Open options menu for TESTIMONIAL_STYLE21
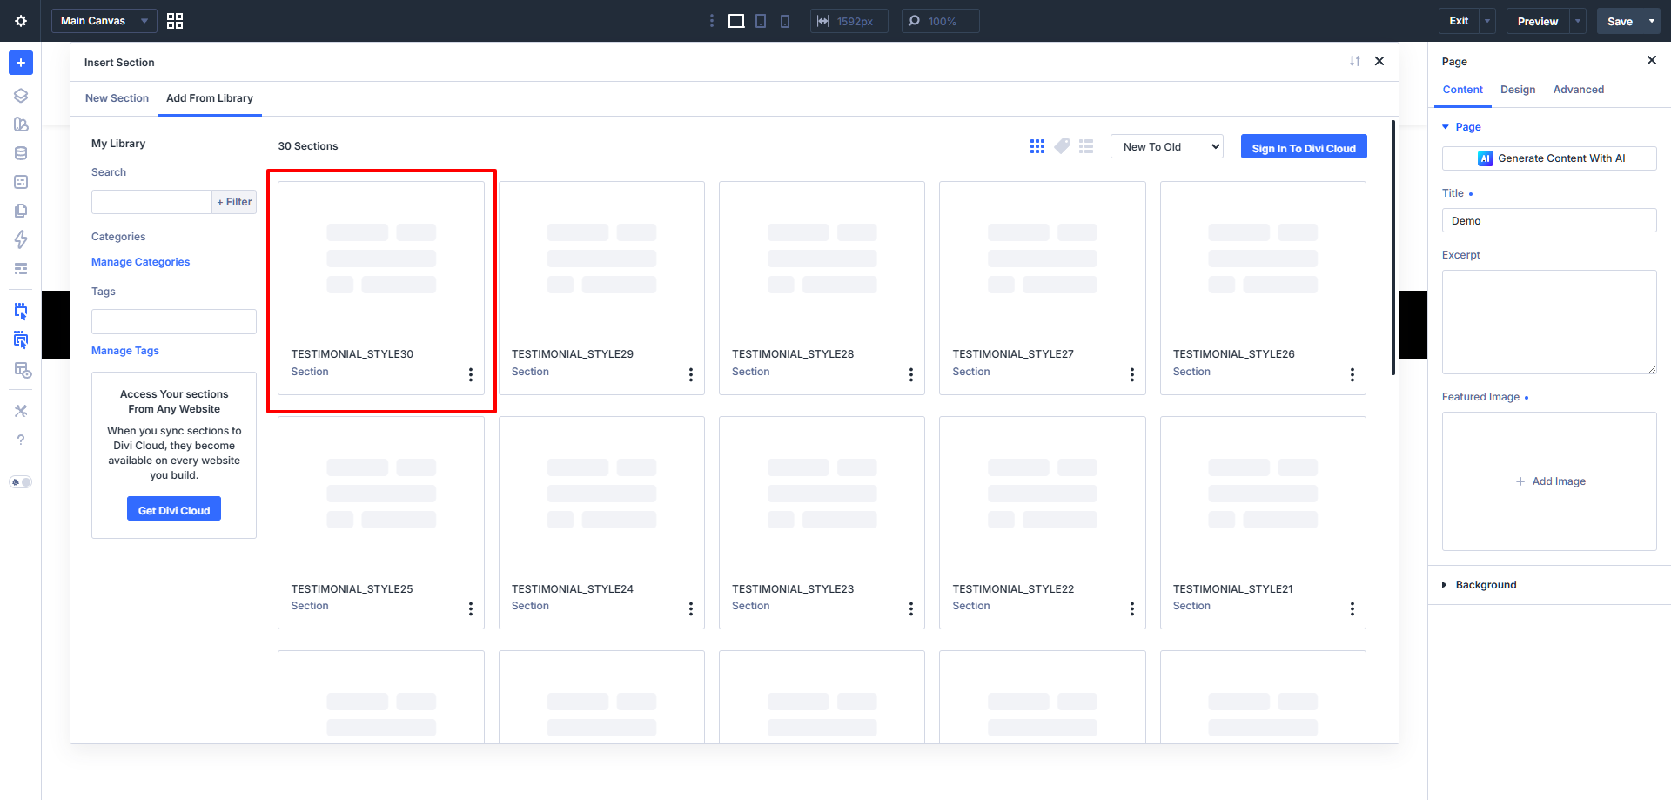 tap(1352, 608)
